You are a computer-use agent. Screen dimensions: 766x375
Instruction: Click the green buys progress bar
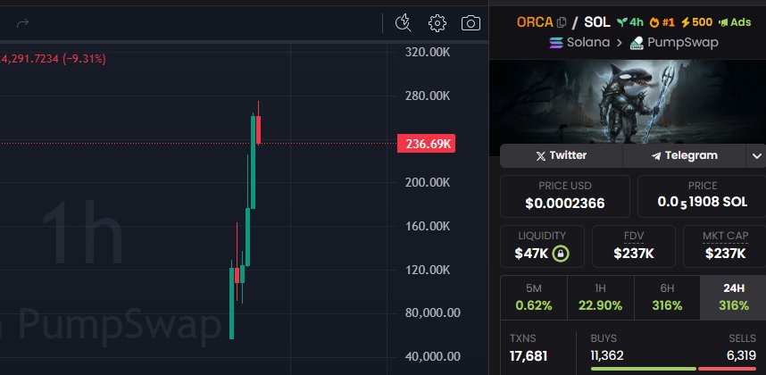click(x=644, y=369)
